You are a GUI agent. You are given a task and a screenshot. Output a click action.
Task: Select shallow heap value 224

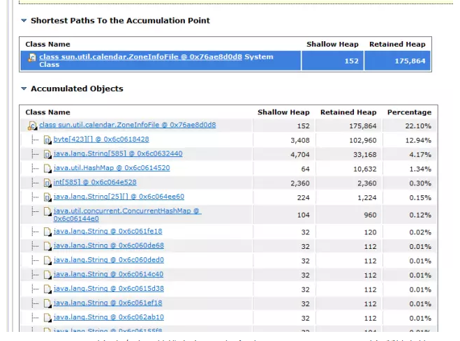pos(304,198)
